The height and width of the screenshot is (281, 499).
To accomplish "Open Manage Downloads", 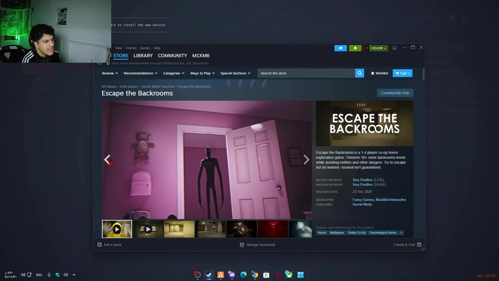I will (x=257, y=245).
